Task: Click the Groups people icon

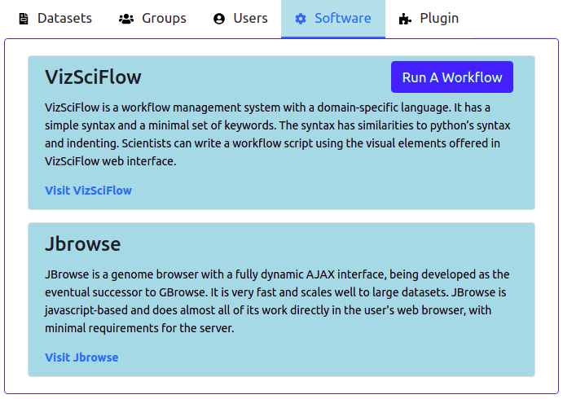Action: pyautogui.click(x=126, y=19)
